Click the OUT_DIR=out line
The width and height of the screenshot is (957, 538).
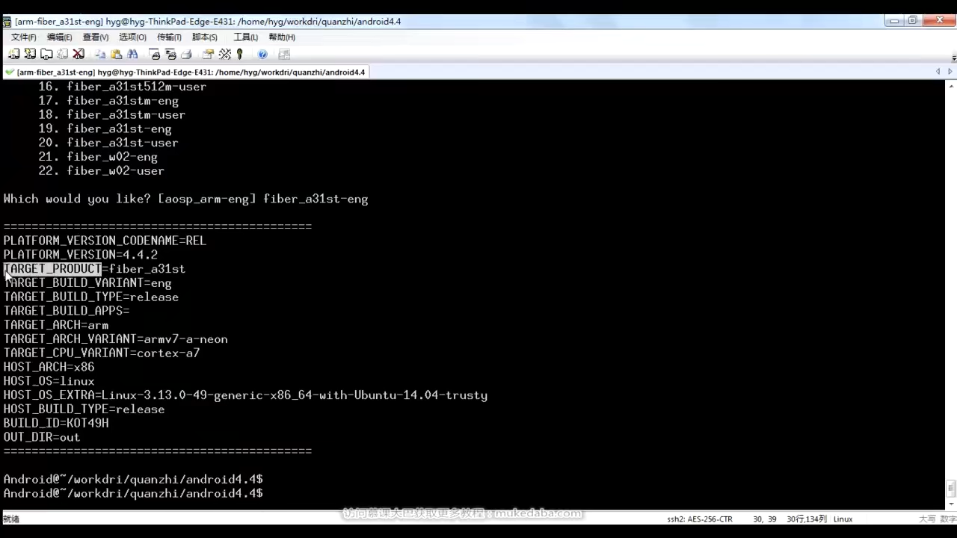[41, 437]
